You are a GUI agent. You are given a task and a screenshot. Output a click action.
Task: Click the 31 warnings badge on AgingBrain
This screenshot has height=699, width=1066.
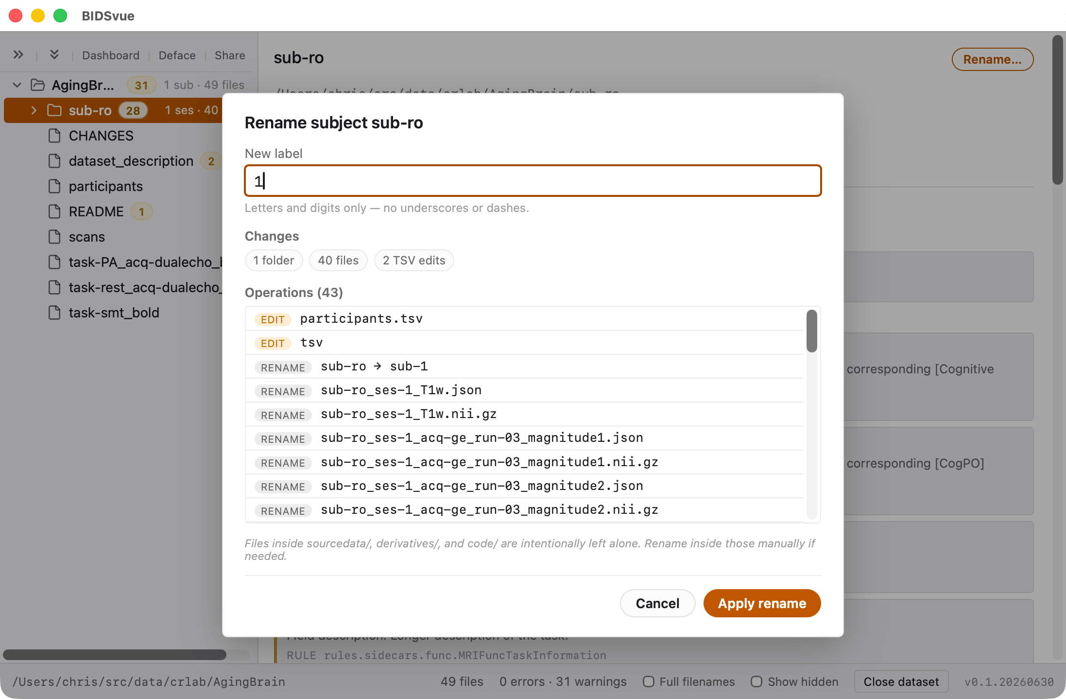coord(141,85)
